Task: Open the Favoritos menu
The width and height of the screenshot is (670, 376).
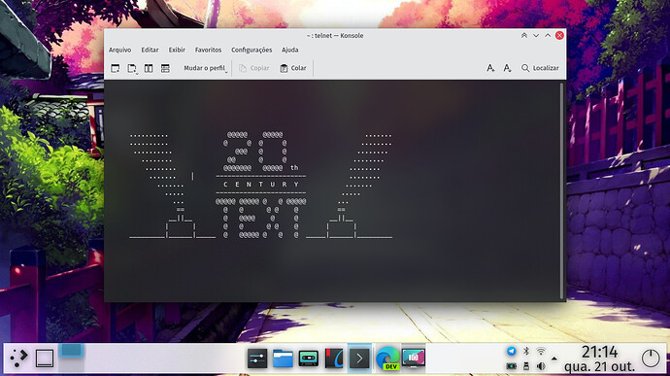Action: (x=209, y=51)
